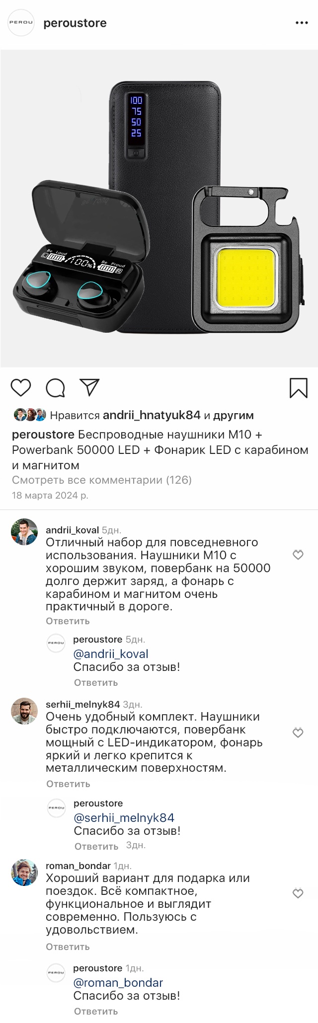Screen dimensions: 318x1023
Task: View andrii_koval's profile picture
Action: pos(24,532)
